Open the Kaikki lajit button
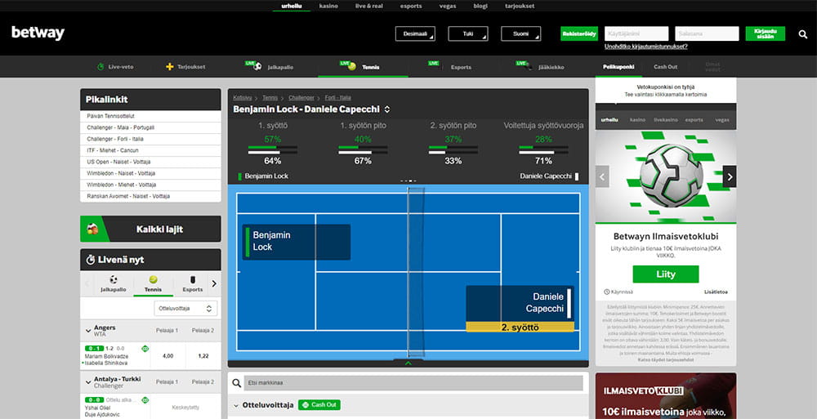The width and height of the screenshot is (817, 419). pyautogui.click(x=150, y=229)
